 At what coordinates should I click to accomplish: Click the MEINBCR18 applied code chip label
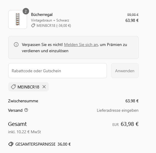pyautogui.click(x=28, y=87)
